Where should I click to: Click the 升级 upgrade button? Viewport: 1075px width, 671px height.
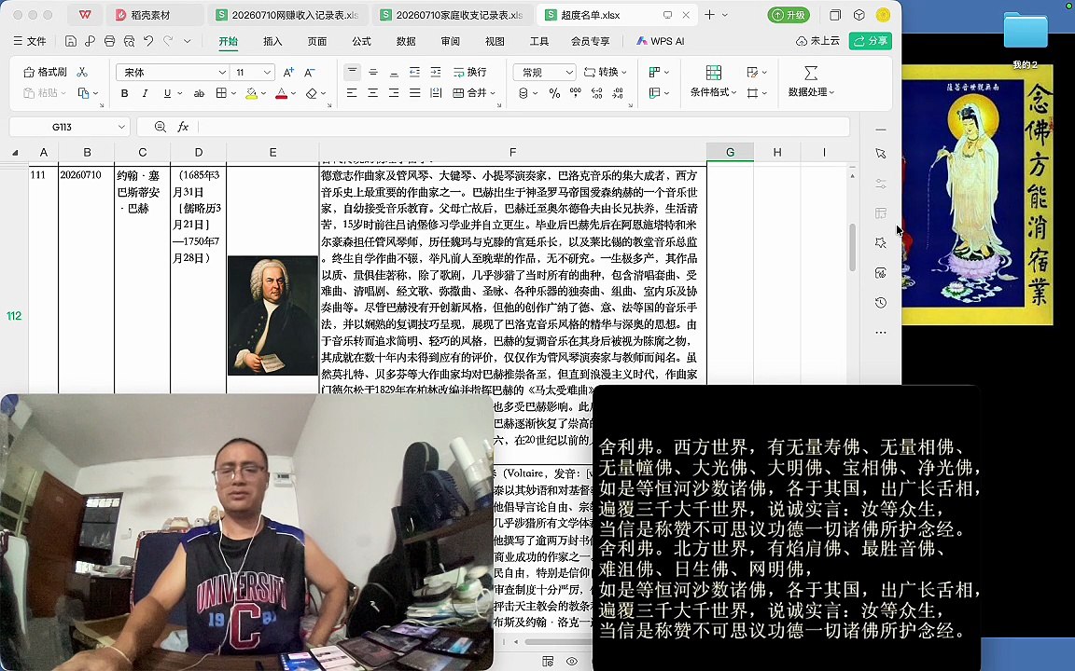(789, 14)
